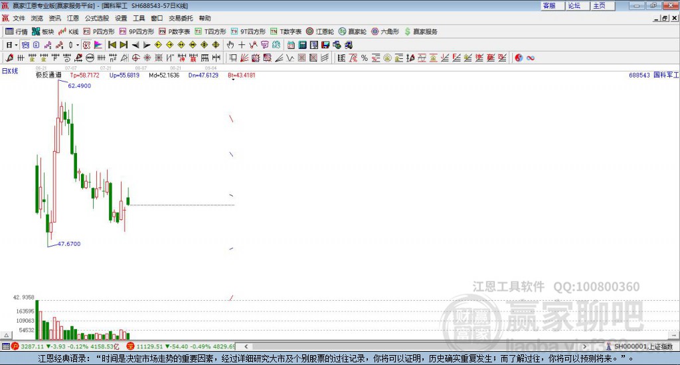The height and width of the screenshot is (365, 680).
Task: Expand panel with bottom-left up-triangle button
Action: [6, 335]
